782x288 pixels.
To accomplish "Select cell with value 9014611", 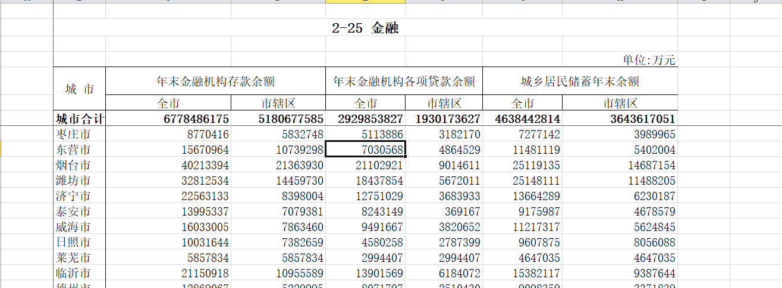I will [444, 165].
